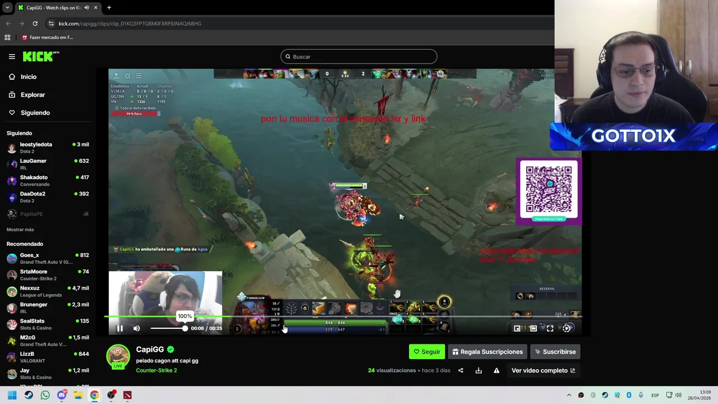Viewport: 718px width, 404px height.
Task: Enter fullscreen on the clip player
Action: [x=550, y=328]
